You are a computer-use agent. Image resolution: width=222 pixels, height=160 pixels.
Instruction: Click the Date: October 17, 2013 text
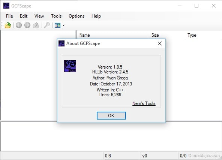tap(111, 84)
